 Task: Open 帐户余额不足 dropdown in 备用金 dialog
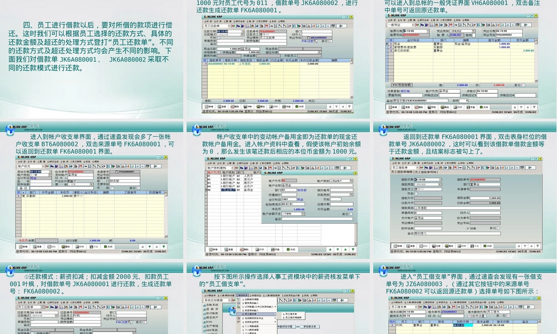click(x=303, y=214)
